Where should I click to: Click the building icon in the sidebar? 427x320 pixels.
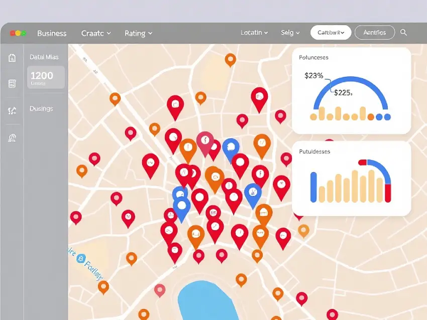click(x=12, y=58)
